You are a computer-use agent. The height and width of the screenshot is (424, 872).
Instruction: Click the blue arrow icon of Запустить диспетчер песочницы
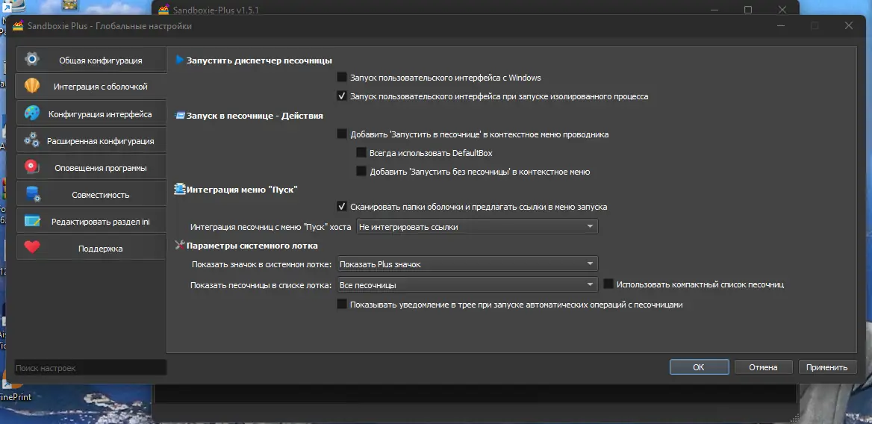coord(180,60)
